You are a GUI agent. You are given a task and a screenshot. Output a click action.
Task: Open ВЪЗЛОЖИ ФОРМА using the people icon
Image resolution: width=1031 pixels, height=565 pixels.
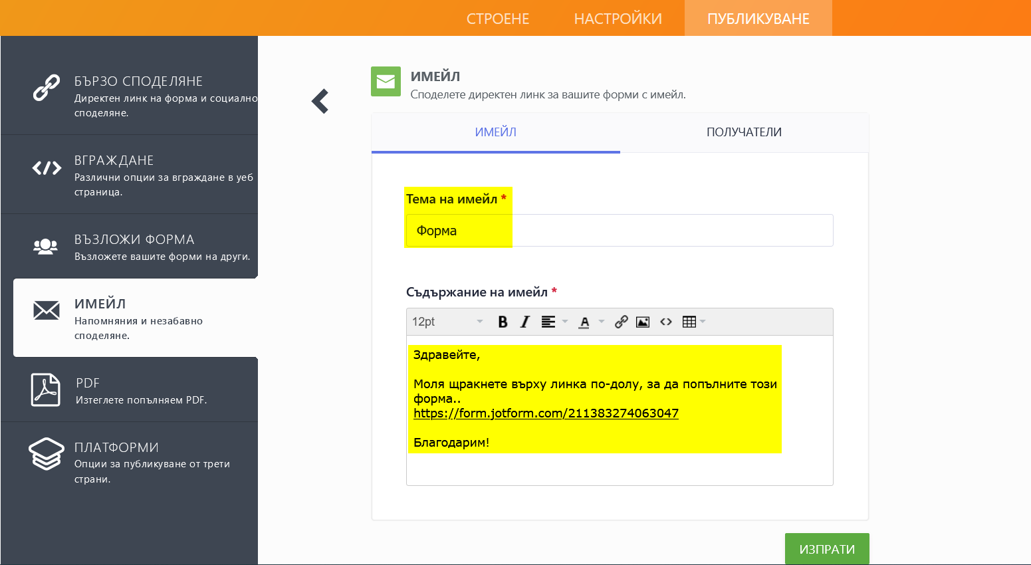[45, 246]
